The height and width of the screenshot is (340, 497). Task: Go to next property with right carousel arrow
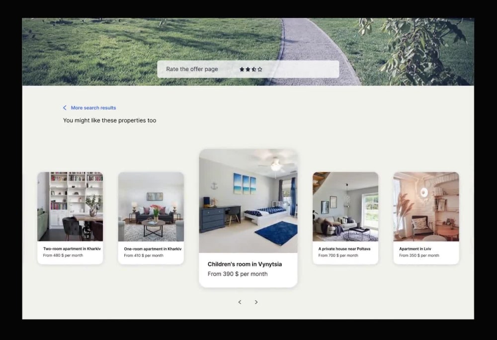point(256,302)
